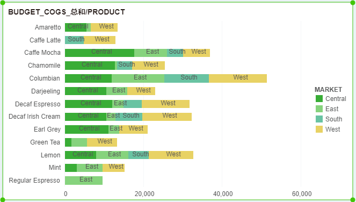Select the top-right green resize handle
The width and height of the screenshot is (356, 202).
click(353, 3)
